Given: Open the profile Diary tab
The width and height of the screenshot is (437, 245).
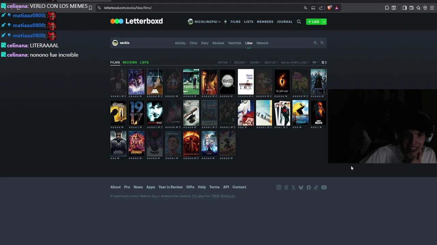Looking at the screenshot, I should point(205,43).
